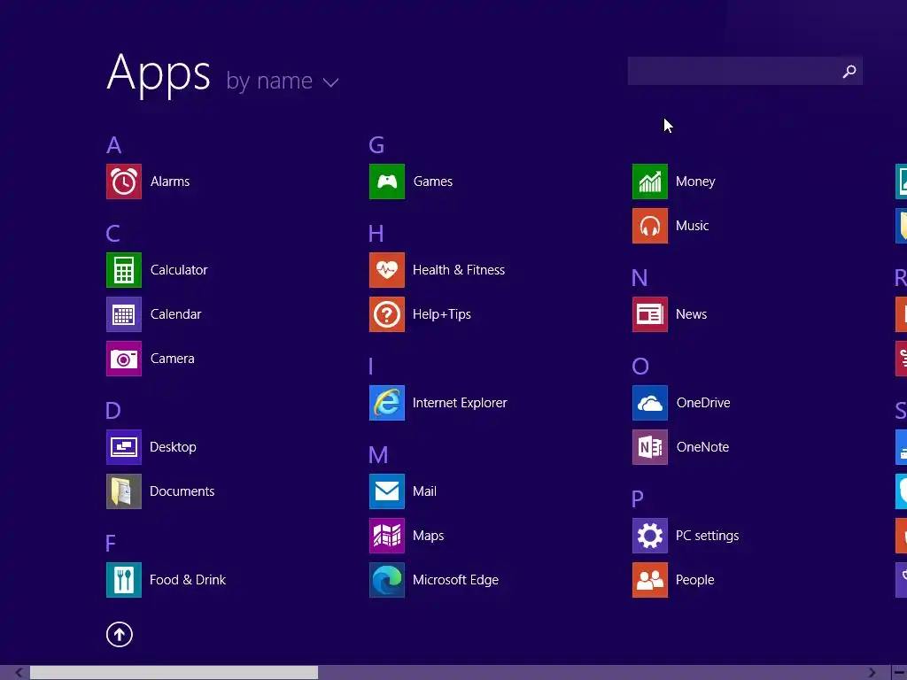Open PC settings gear icon
This screenshot has height=680, width=907.
coord(650,536)
